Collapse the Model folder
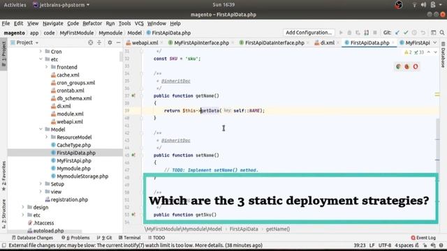Screen dimensions: 447x251 [41, 129]
